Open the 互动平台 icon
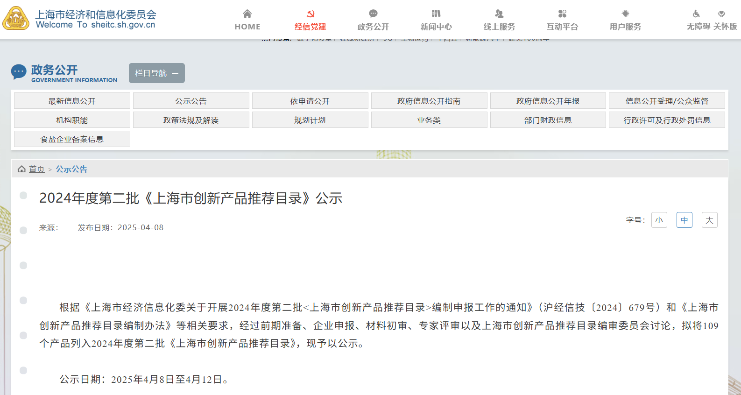The height and width of the screenshot is (395, 741). tap(562, 14)
